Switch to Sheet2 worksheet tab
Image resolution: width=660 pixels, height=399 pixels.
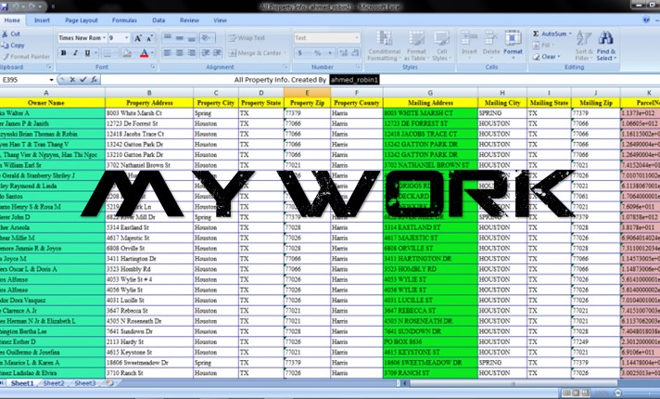pos(54,383)
